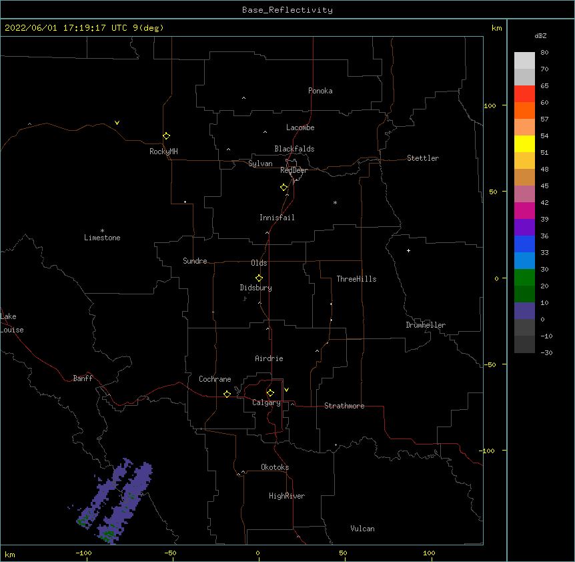Click the yellow diamond marker above Calgary
The height and width of the screenshot is (562, 575).
point(270,393)
